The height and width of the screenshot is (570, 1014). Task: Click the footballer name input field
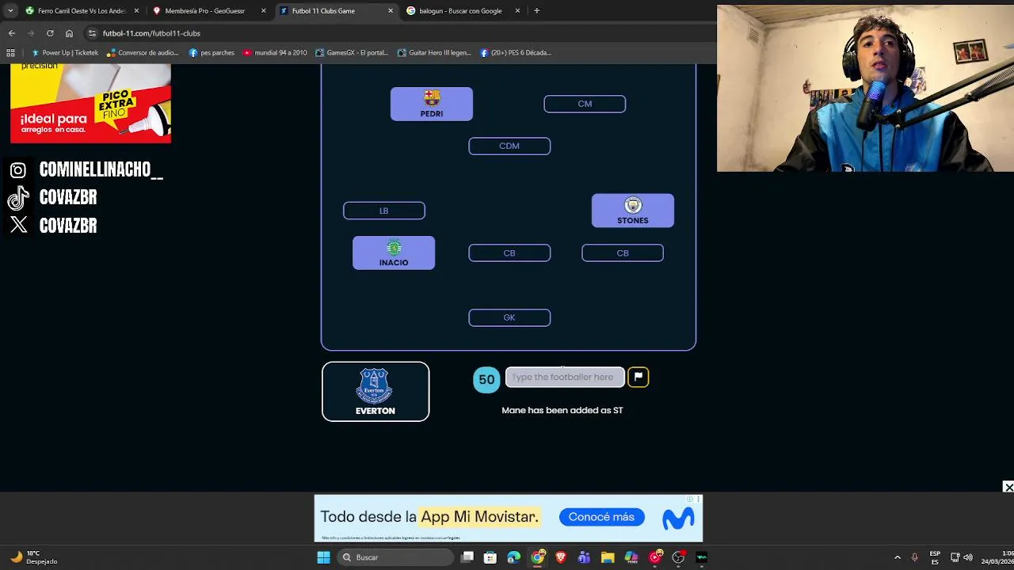565,377
